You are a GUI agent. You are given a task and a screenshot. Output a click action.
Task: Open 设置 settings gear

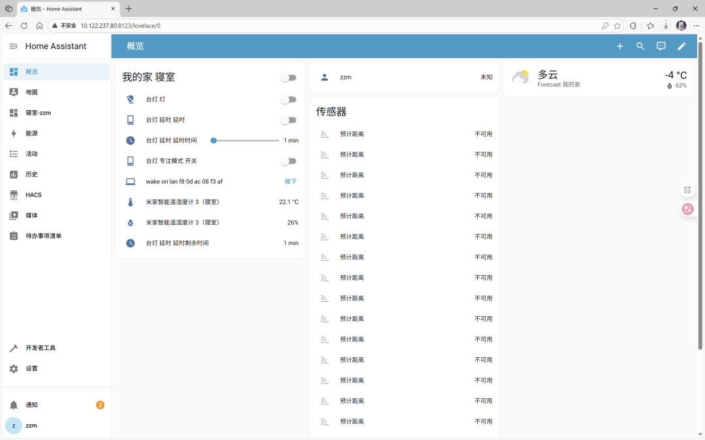tap(56, 368)
